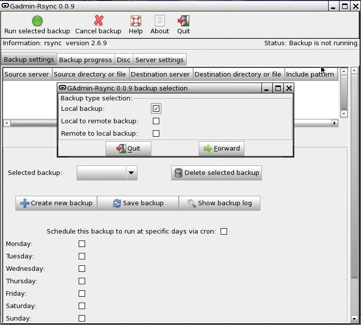The width and height of the screenshot is (361, 325).
Task: Click the toolbar Quit door icon
Action: tap(184, 21)
